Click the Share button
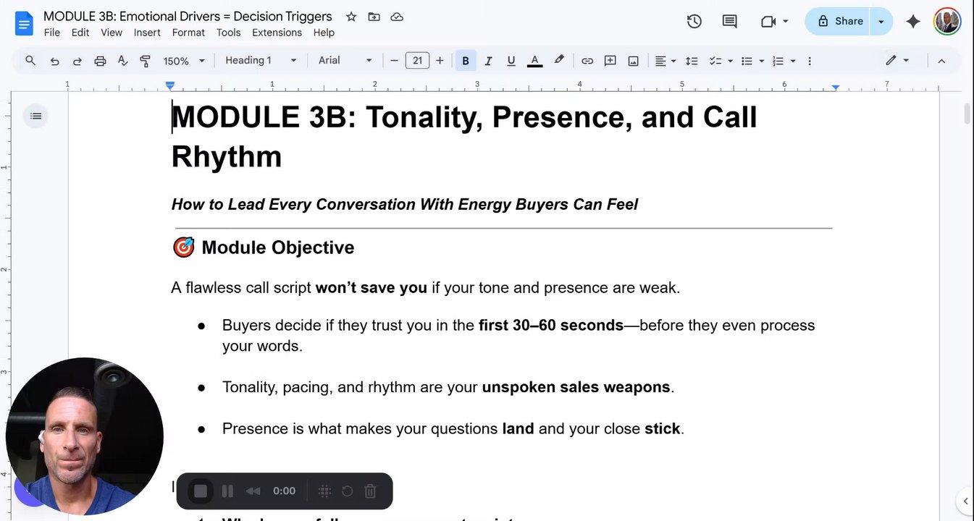Image resolution: width=974 pixels, height=521 pixels. pyautogui.click(x=840, y=22)
